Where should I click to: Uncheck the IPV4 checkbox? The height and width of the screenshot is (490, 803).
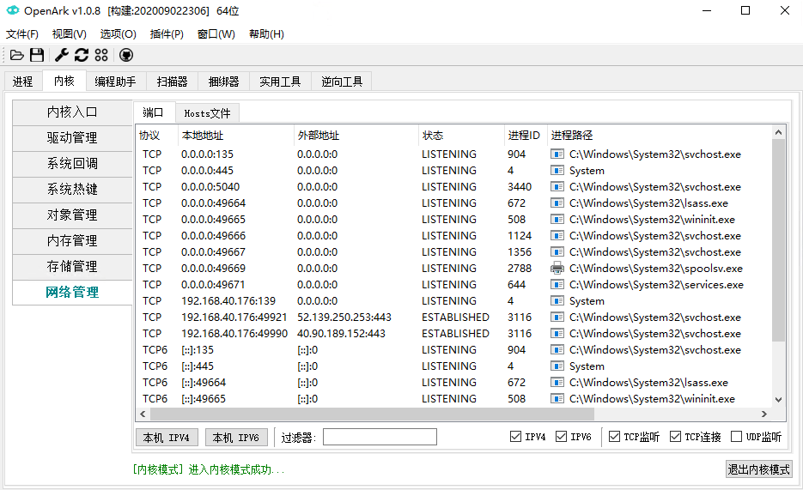515,436
